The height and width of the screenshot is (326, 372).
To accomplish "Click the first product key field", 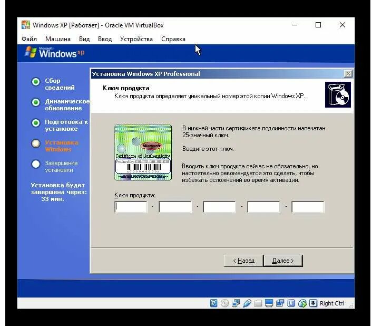I will coord(131,207).
